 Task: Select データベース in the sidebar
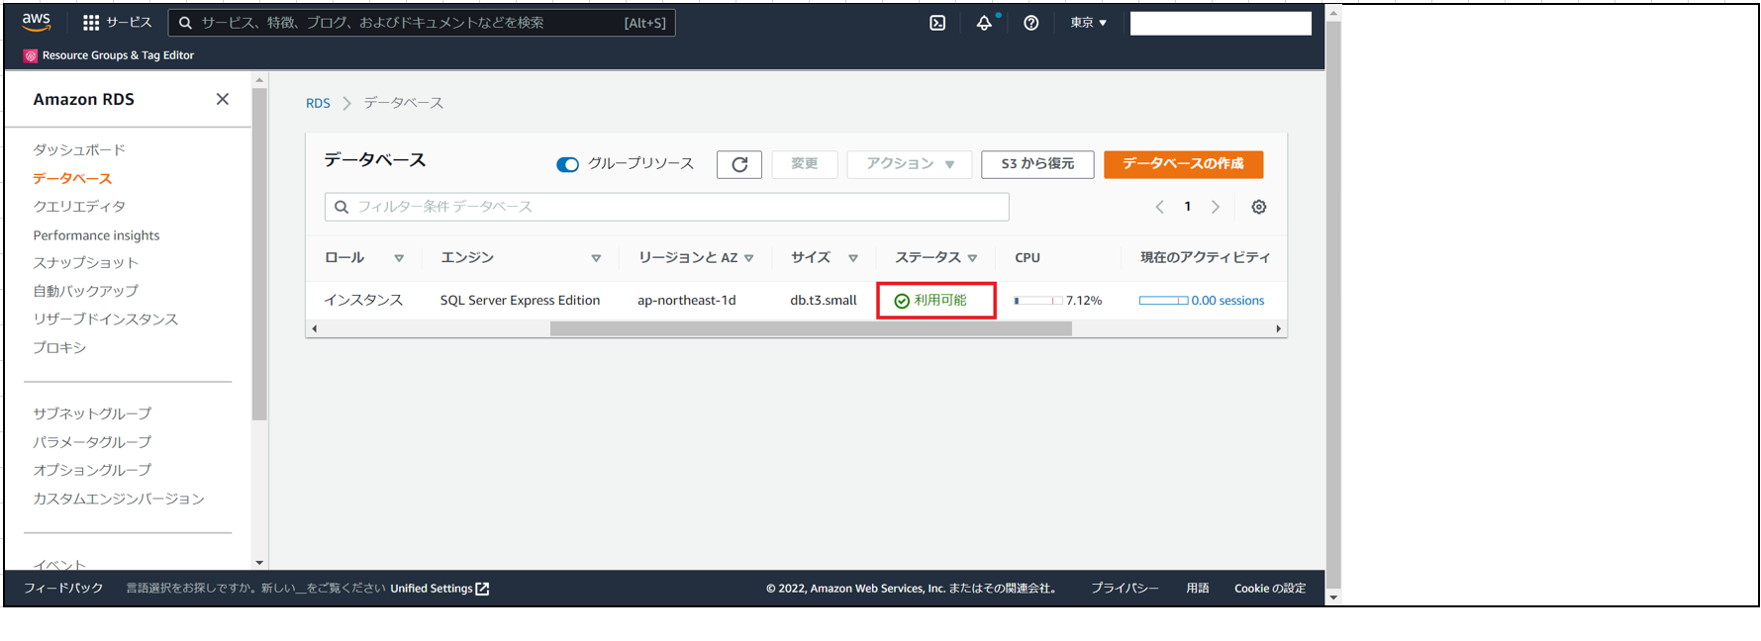[x=72, y=179]
